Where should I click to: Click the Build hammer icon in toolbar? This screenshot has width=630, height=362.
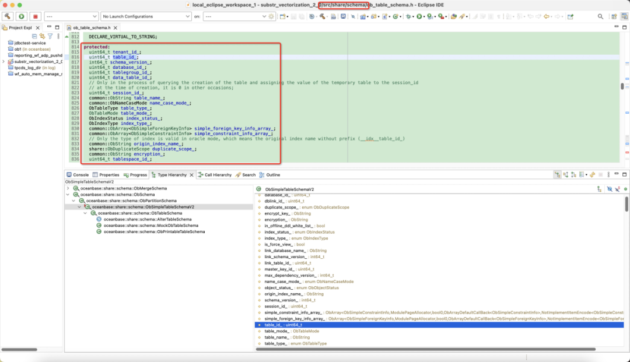click(x=8, y=16)
